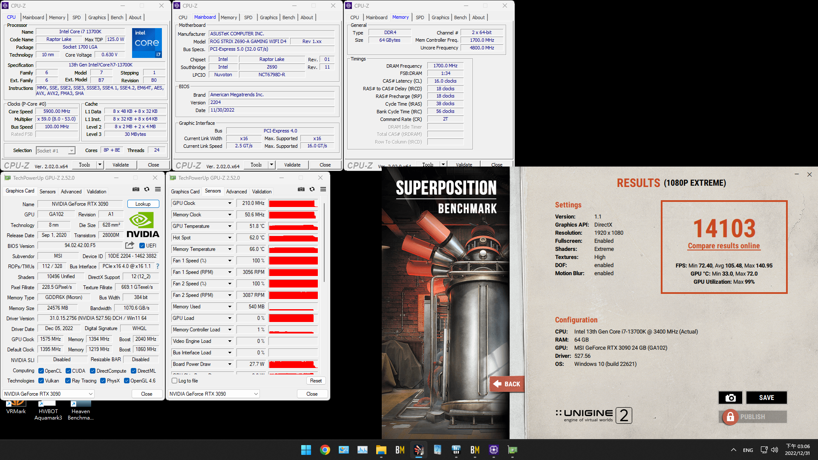
Task: Open hamburger menu in GPU-Z Sensors window
Action: point(323,189)
